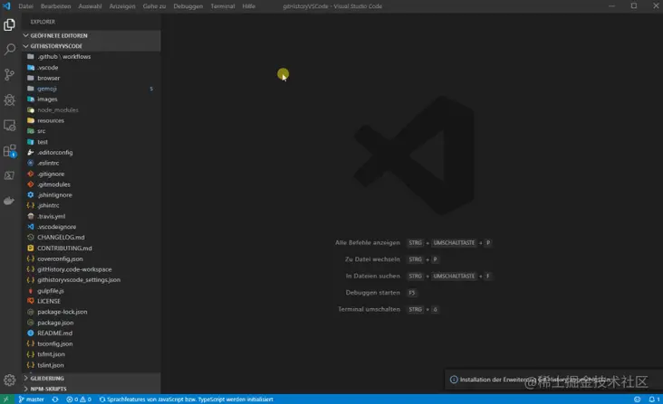Open the .vscodeignore file
The width and height of the screenshot is (663, 404).
91,227
